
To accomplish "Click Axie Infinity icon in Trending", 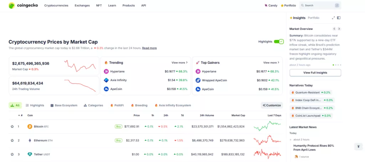I will click(x=106, y=80).
